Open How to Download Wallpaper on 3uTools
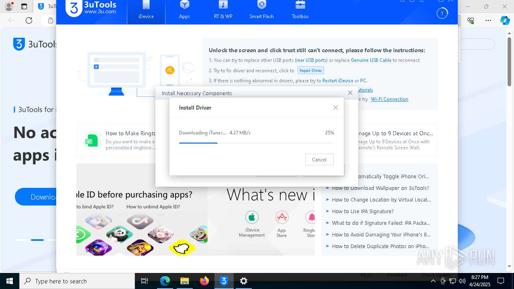 point(380,188)
